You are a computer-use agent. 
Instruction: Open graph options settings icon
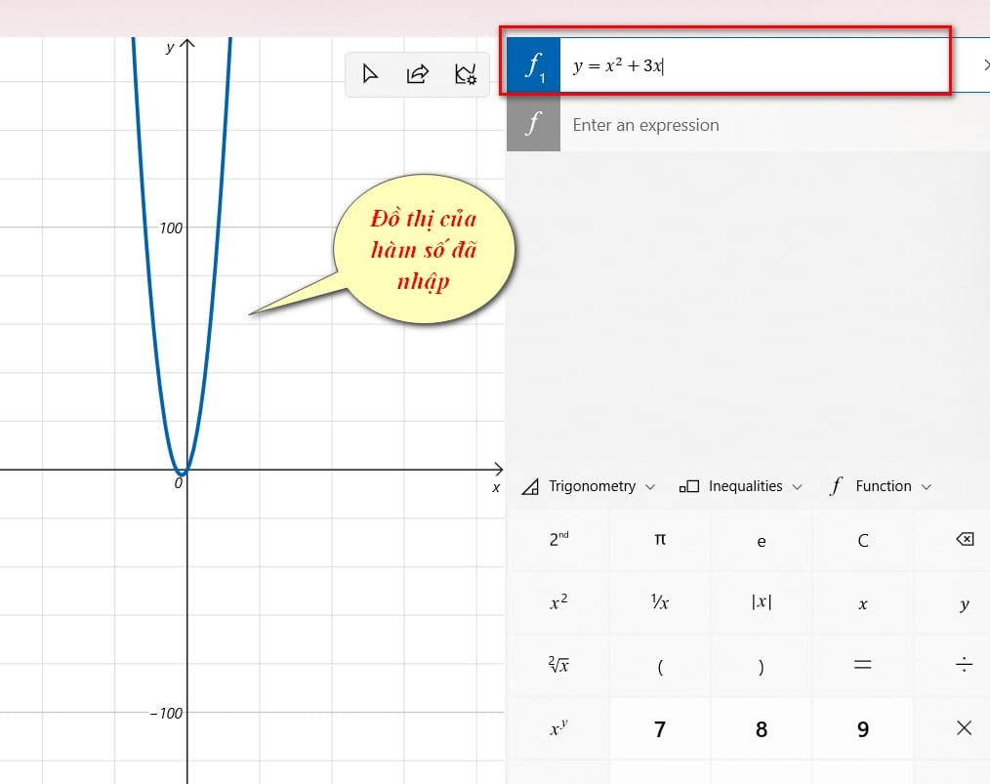466,74
